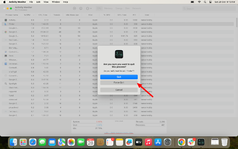Open Safari from the Dock

[x=33, y=142]
